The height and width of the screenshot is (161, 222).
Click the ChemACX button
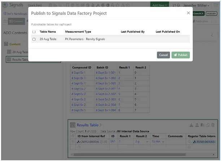[x=198, y=13]
